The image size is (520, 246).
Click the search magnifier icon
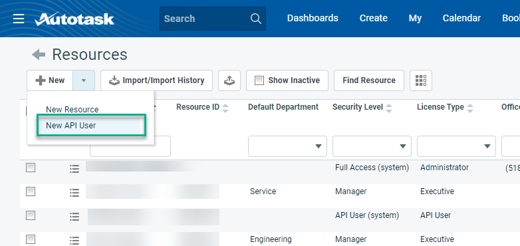pos(256,19)
